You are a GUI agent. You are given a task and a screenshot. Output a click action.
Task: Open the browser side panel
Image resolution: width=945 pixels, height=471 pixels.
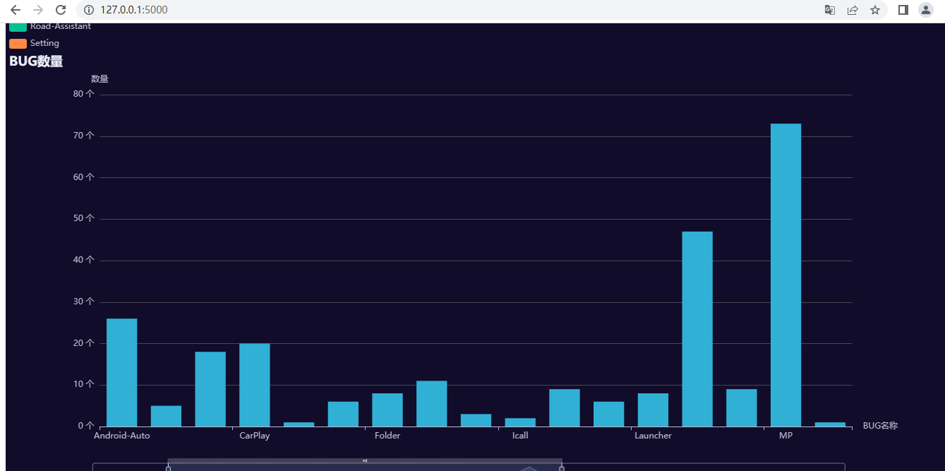[903, 10]
